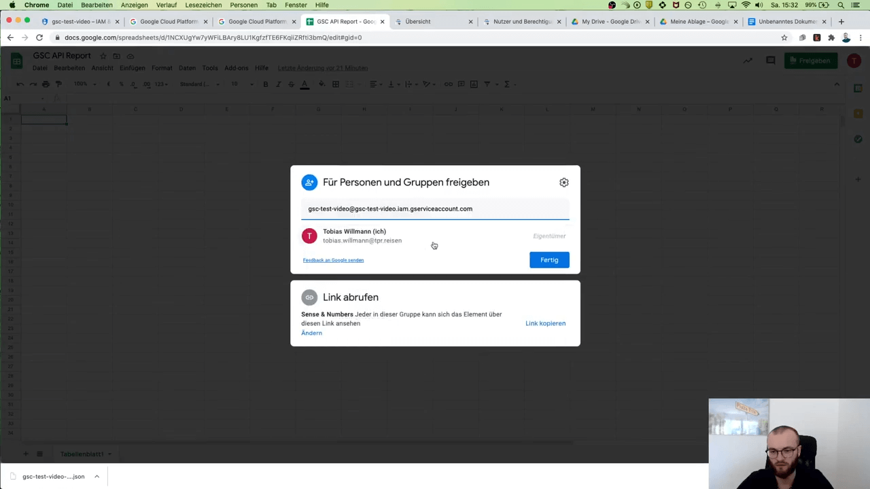The image size is (870, 489).
Task: Click the undo arrow in Sheets toolbar
Action: click(x=20, y=84)
